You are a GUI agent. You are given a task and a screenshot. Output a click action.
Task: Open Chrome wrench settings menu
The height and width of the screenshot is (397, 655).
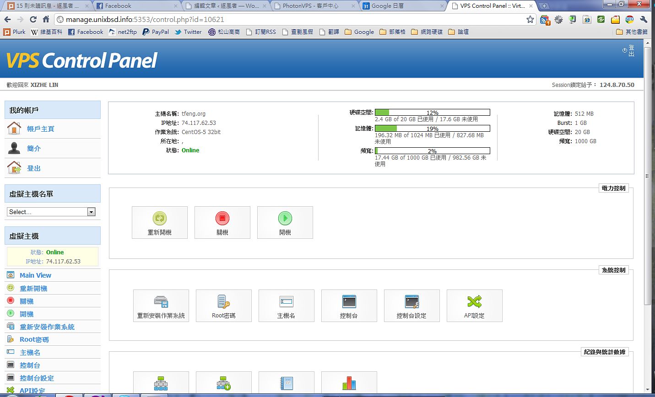pyautogui.click(x=644, y=19)
